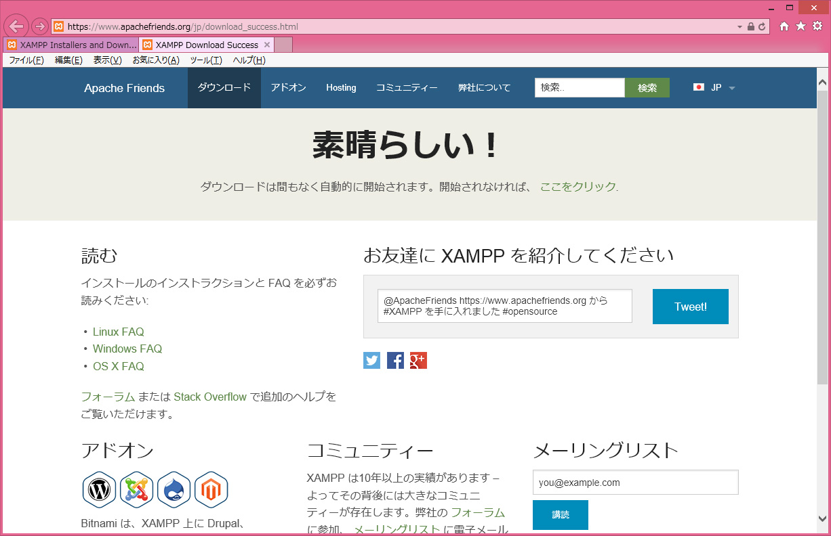
Task: Click the Twitter share icon
Action: coord(371,361)
